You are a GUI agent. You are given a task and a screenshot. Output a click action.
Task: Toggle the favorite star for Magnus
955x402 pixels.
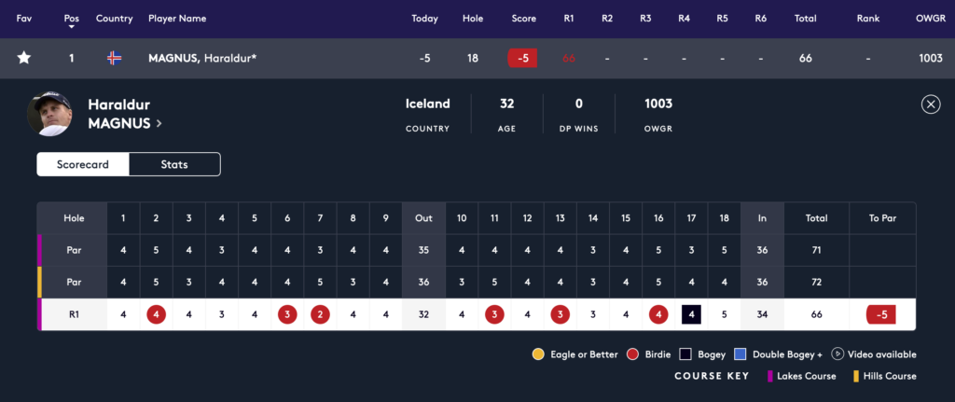point(24,58)
